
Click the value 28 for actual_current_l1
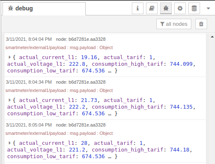point(84,143)
